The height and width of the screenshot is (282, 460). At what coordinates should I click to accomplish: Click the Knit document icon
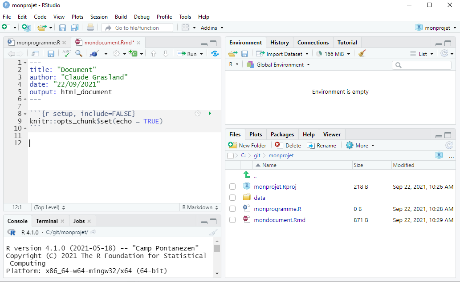point(94,54)
